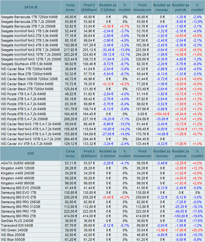Viewport: 205px width, 242px height.
Task: Click the -27,60 € two-week difference value
Action: click(108, 134)
